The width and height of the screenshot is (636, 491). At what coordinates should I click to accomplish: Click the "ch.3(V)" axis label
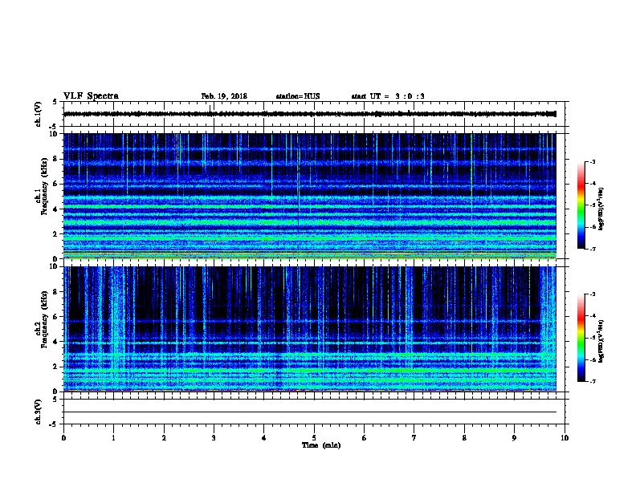[x=38, y=412]
